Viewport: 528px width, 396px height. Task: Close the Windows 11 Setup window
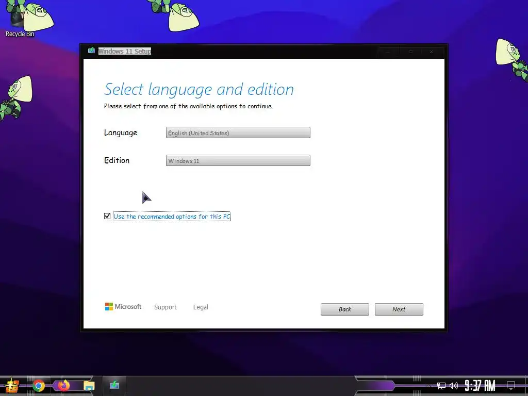tap(432, 52)
